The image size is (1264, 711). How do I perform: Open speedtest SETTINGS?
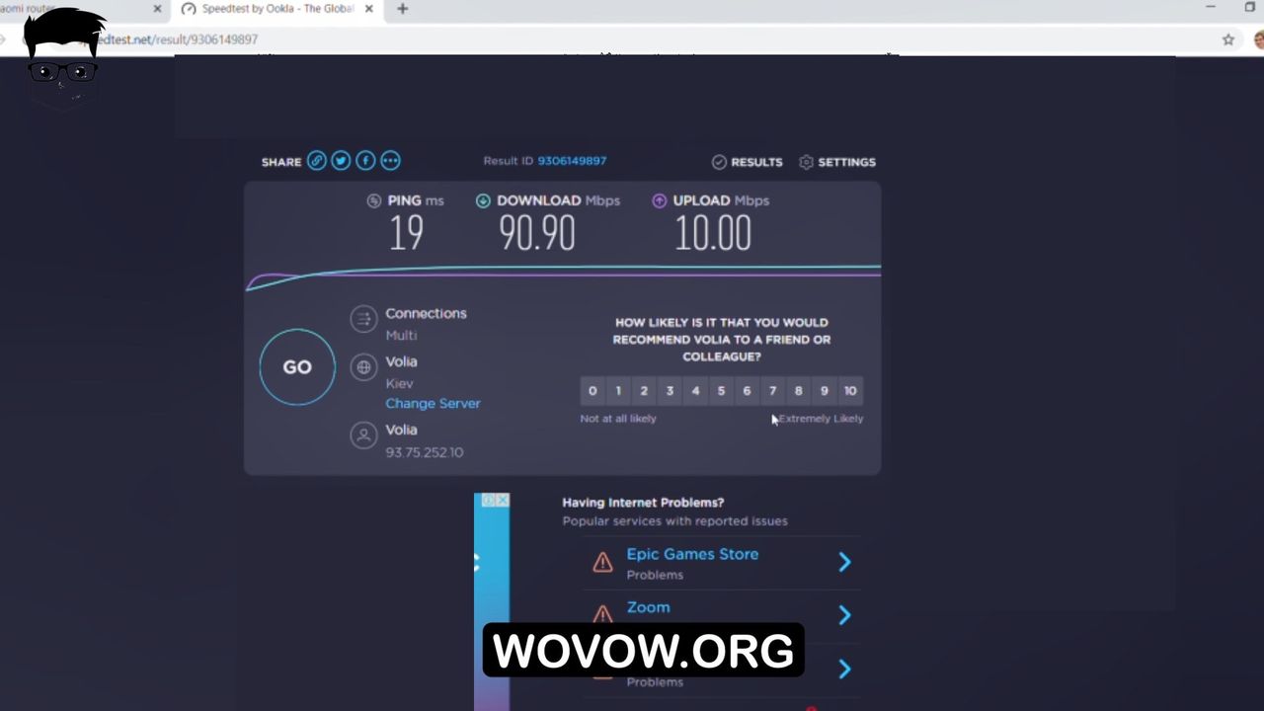coord(836,162)
